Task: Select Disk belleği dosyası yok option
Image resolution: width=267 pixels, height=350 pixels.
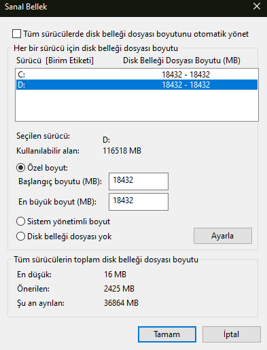Action: [20, 237]
